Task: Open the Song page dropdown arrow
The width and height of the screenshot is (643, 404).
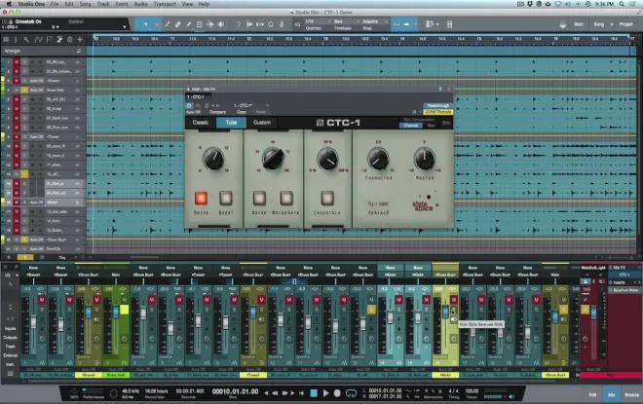Action: point(612,24)
